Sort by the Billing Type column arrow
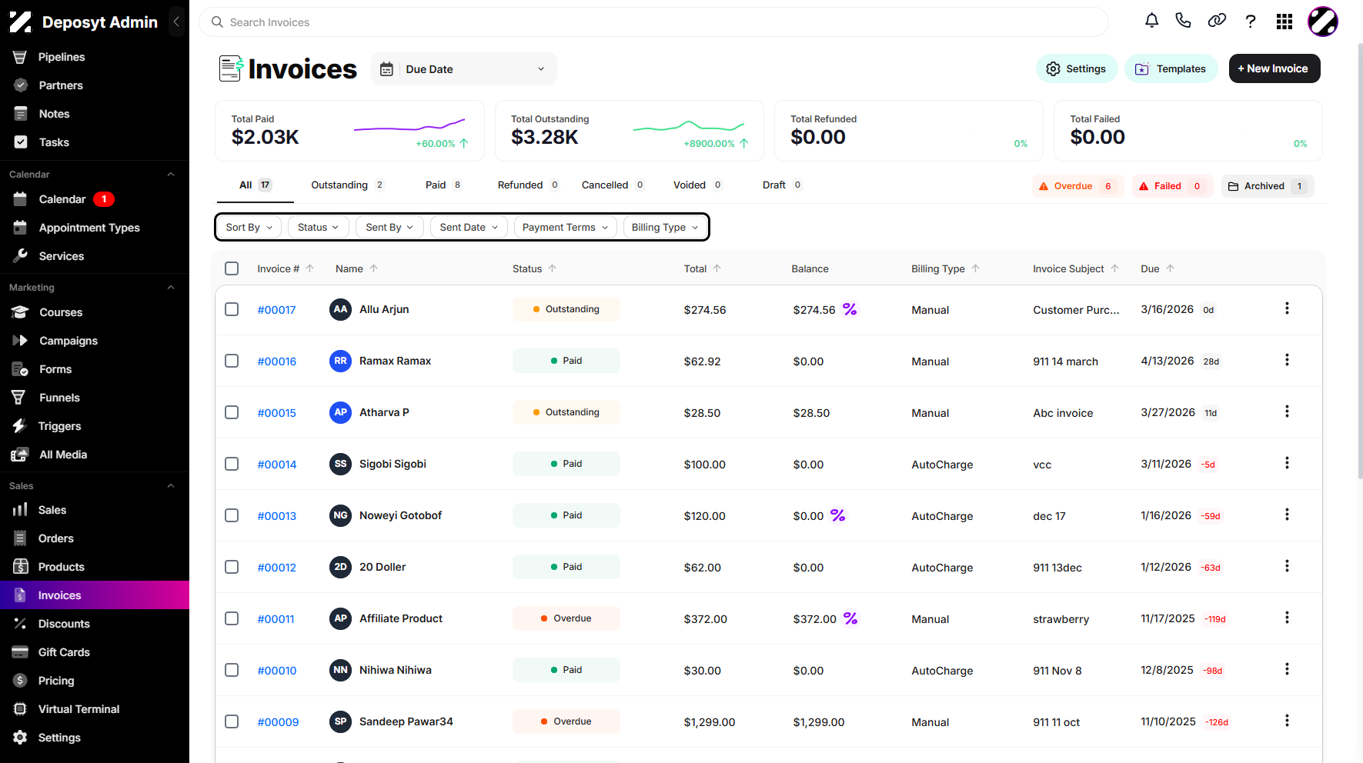Image resolution: width=1363 pixels, height=763 pixels. [x=976, y=268]
